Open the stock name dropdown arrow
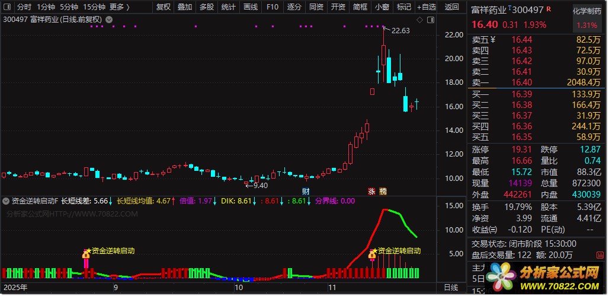Screen dimensions: 609x296 pos(109,20)
